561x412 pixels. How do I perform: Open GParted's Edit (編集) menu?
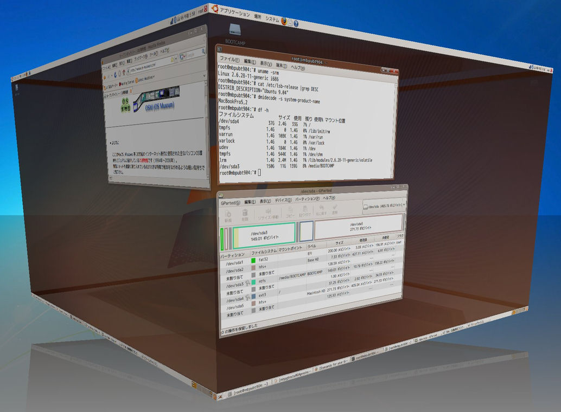coord(250,202)
